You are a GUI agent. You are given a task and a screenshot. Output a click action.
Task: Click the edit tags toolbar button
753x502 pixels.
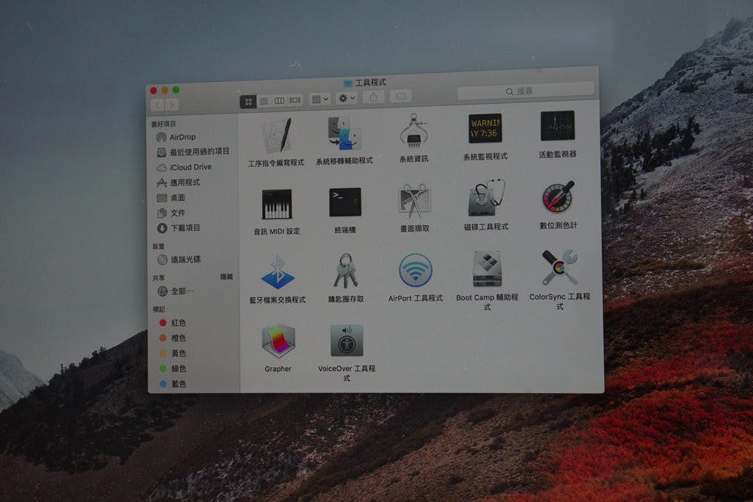click(x=401, y=96)
